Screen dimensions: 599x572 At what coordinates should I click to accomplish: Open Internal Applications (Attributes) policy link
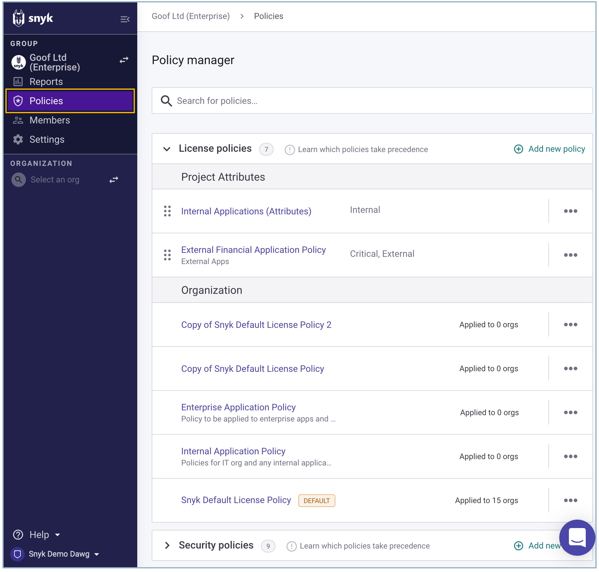coord(246,211)
